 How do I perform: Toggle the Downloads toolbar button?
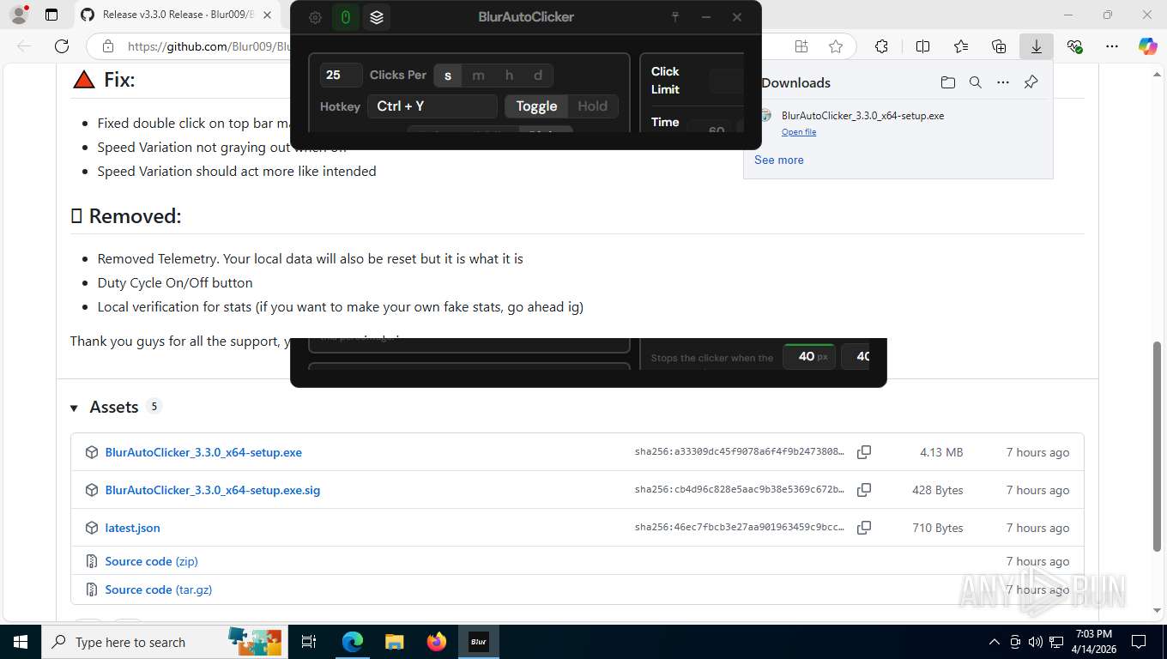click(x=1037, y=46)
